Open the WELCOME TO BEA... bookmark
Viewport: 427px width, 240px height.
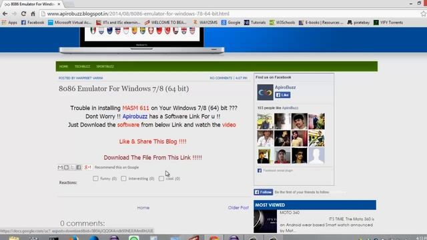tap(165, 23)
